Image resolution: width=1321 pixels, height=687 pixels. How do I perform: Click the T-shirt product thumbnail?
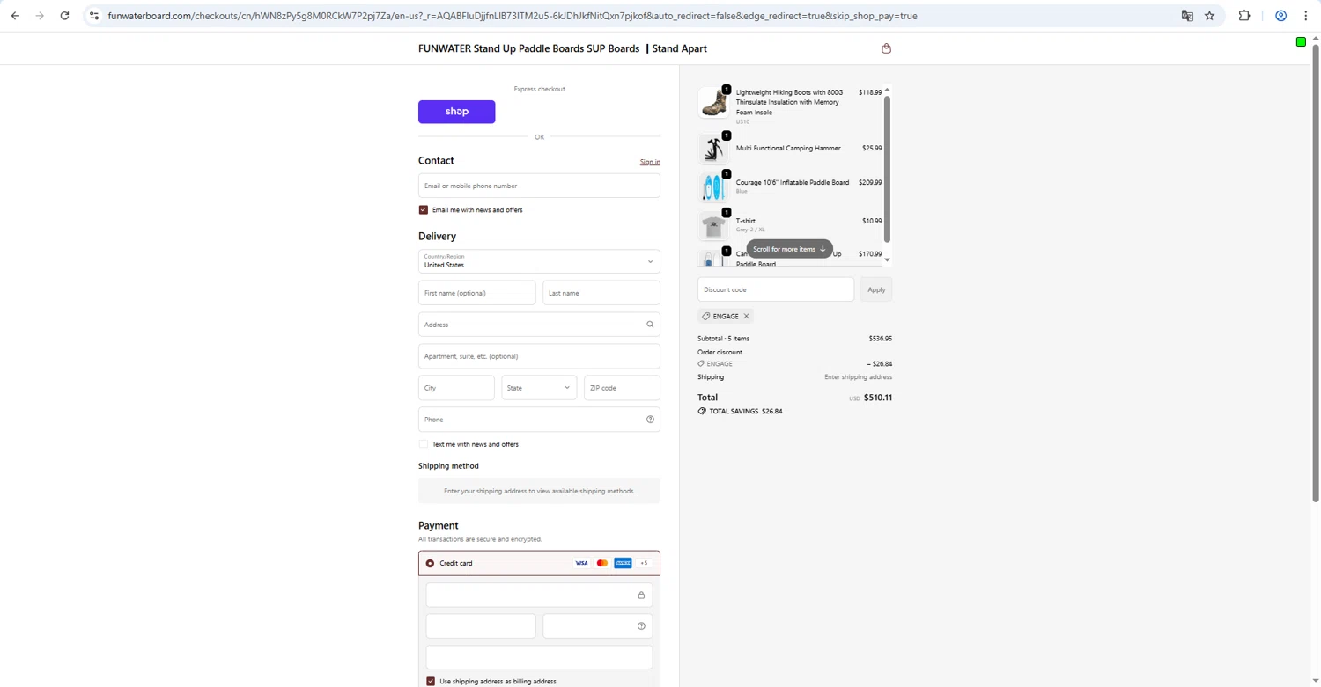click(x=713, y=226)
